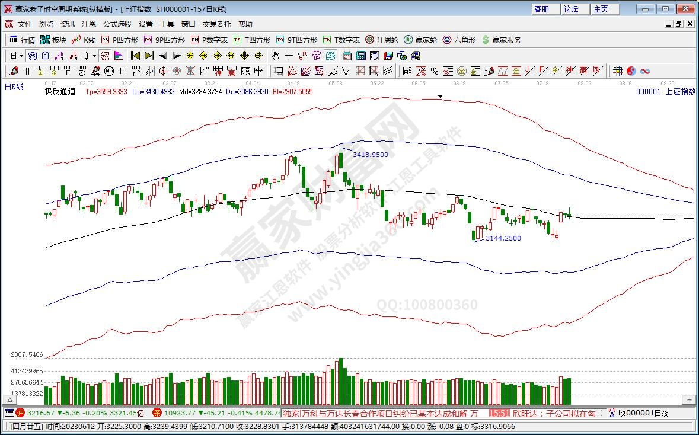Click the crosshair cursor tool

tap(289, 56)
